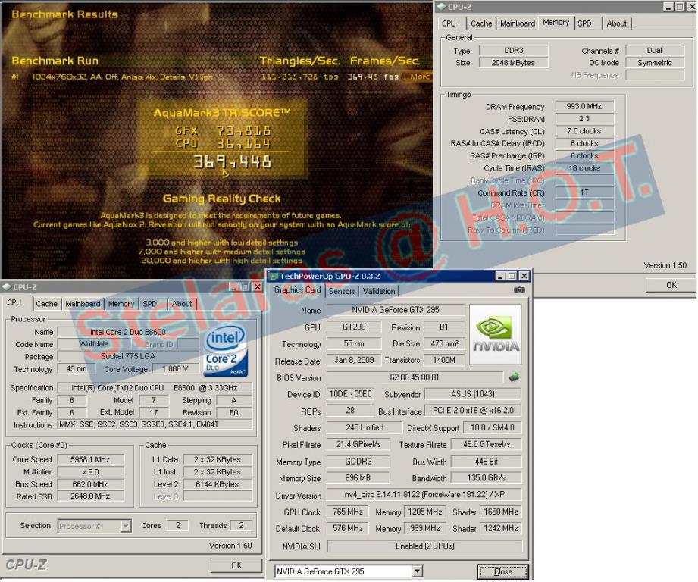Select the Graphics Card tab in GPU-Z

pyautogui.click(x=297, y=289)
